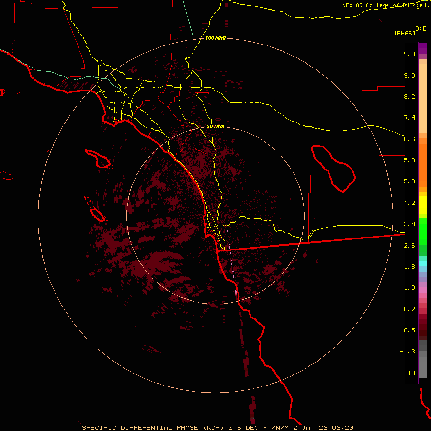Click the 8.2 value on the color scale
431x431 pixels.
tap(409, 96)
